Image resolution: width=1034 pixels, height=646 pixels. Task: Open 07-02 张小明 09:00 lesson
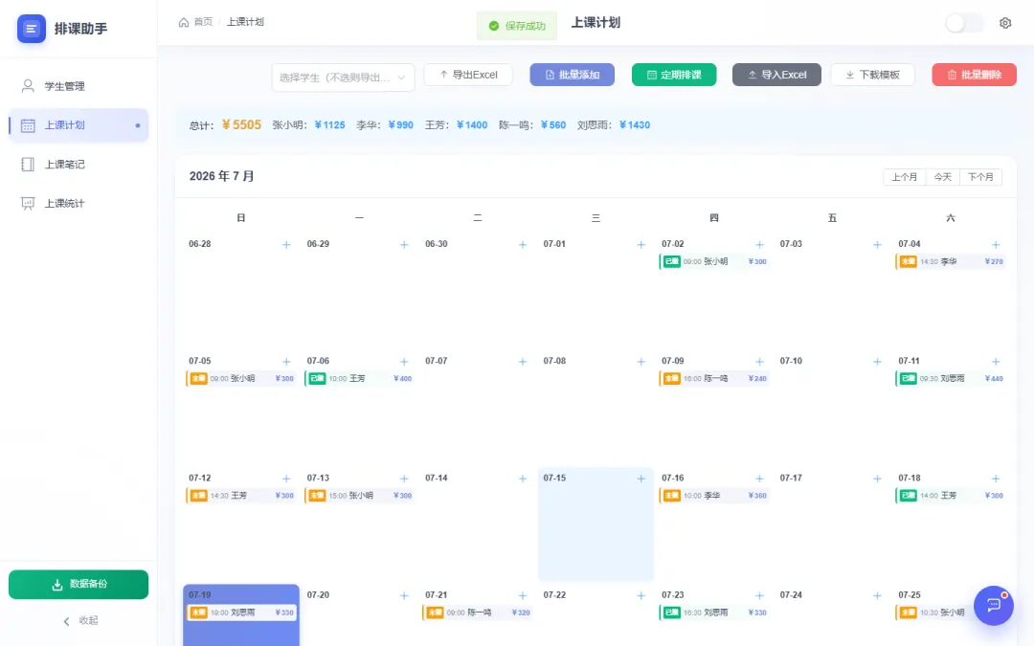pos(714,261)
